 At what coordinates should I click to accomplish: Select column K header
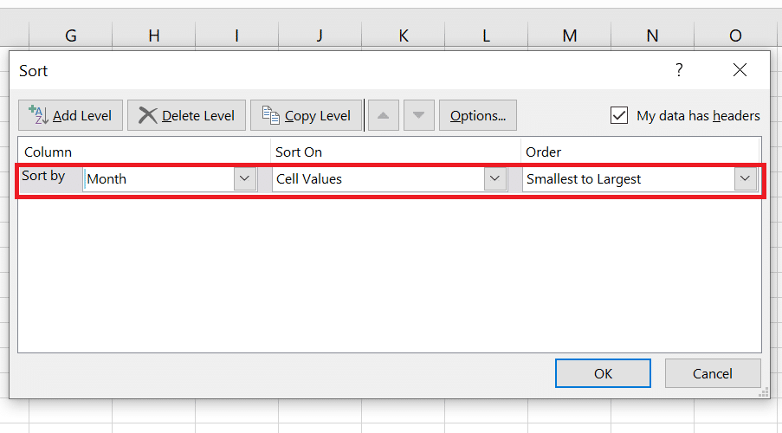pos(403,36)
